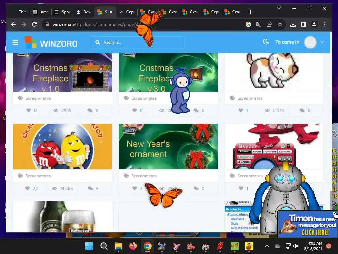This screenshot has height=254, width=338.
Task: Open the volume control in tray
Action: coord(296,246)
